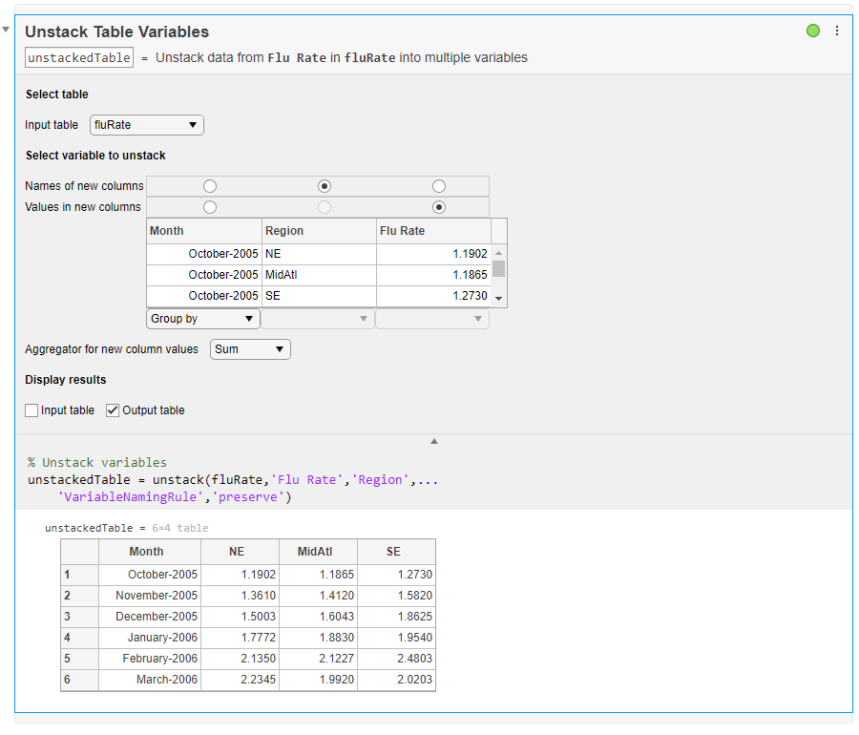Open the Sum aggregator dropdown
Screen dimensions: 859x735
[x=250, y=349]
